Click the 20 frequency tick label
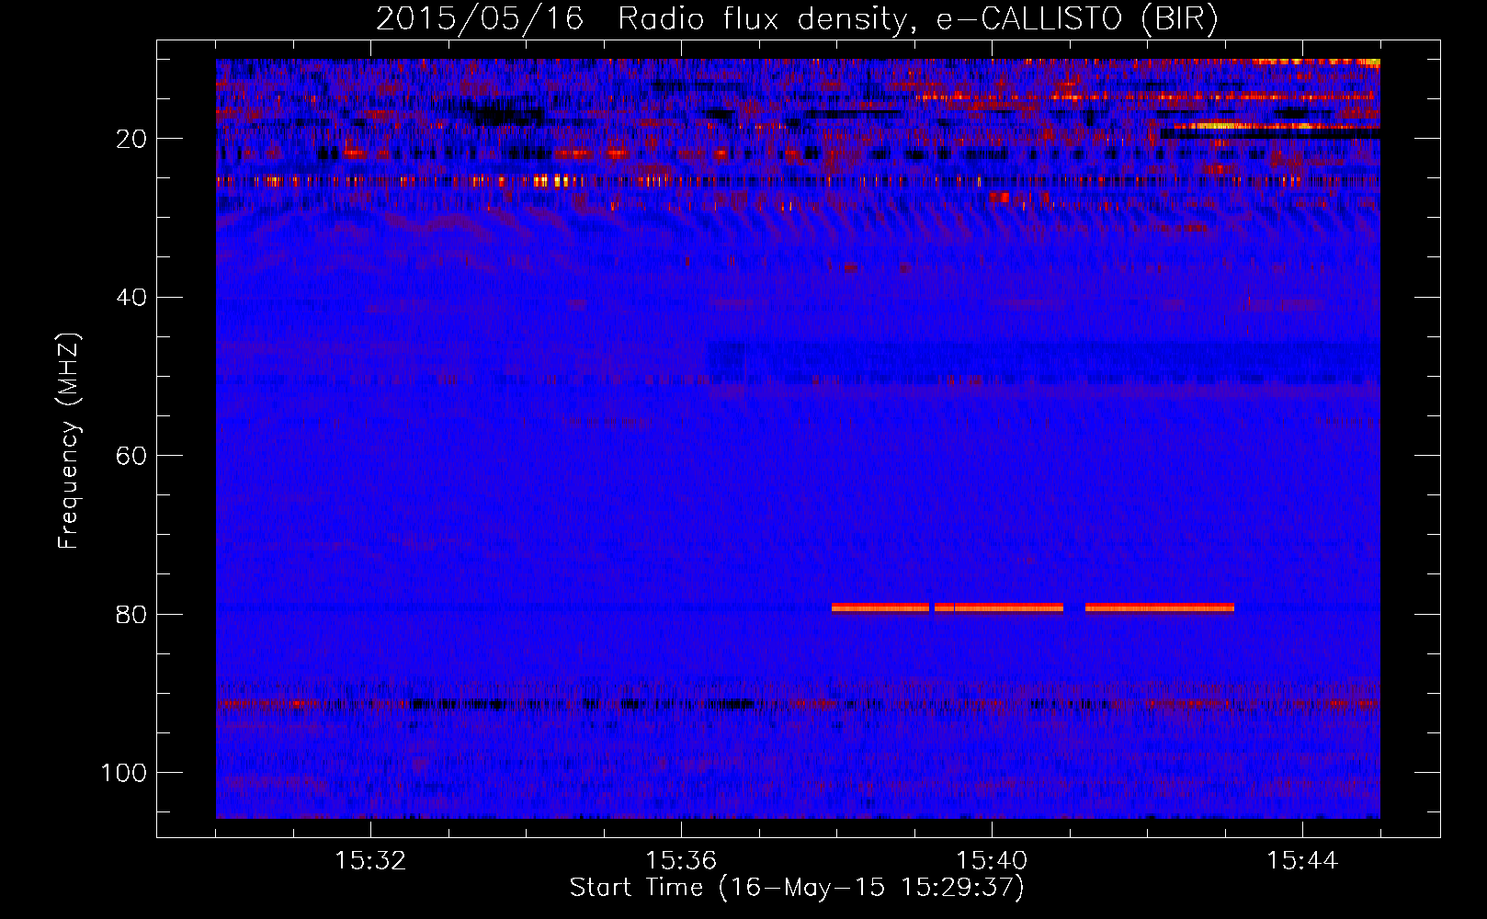The height and width of the screenshot is (919, 1487). point(132,139)
